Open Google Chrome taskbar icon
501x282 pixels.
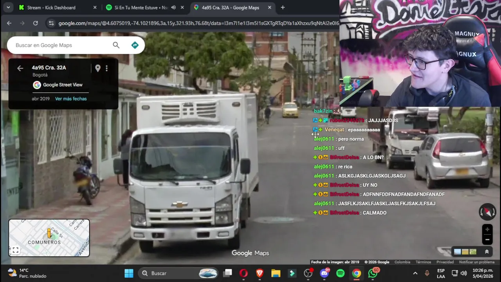(x=357, y=273)
